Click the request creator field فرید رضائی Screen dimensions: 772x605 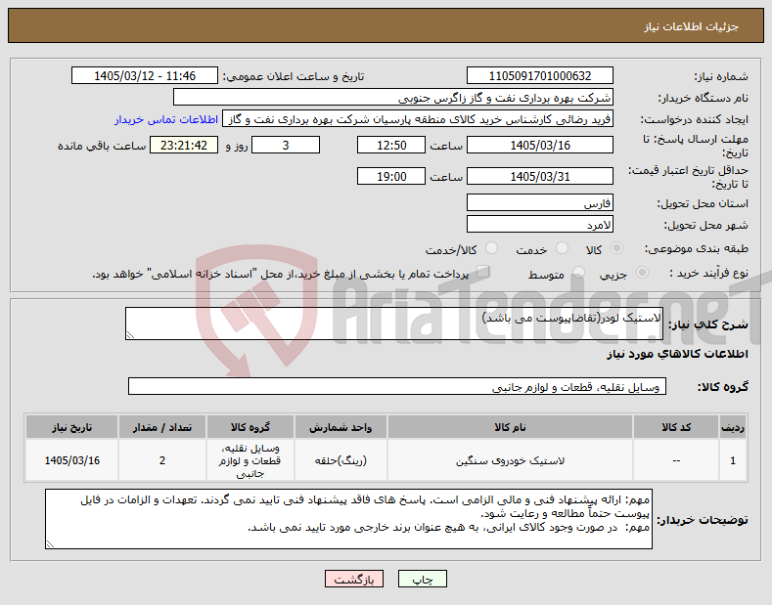pos(418,119)
